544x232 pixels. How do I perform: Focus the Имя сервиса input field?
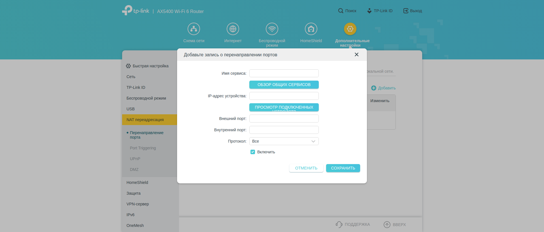(284, 73)
